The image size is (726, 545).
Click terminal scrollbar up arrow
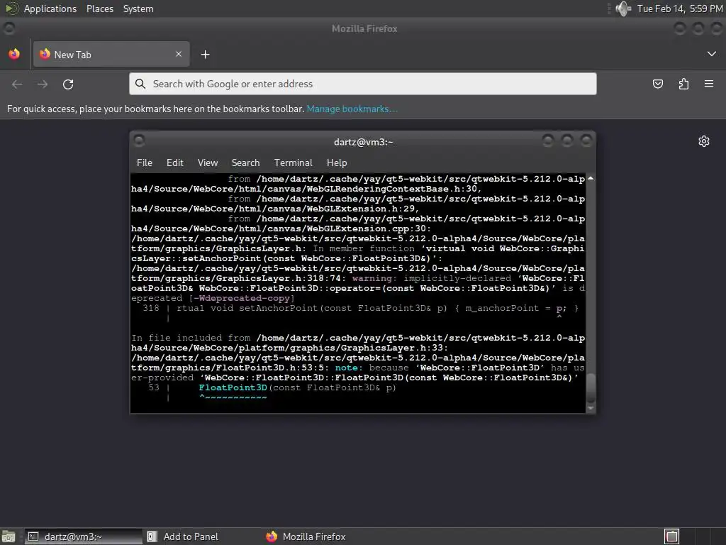click(x=591, y=178)
